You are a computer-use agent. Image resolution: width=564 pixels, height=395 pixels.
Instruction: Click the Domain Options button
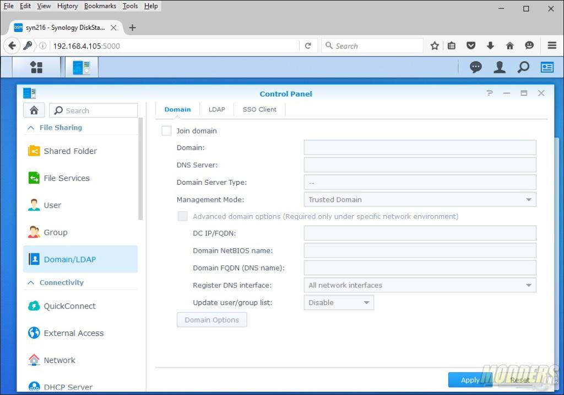coord(211,320)
